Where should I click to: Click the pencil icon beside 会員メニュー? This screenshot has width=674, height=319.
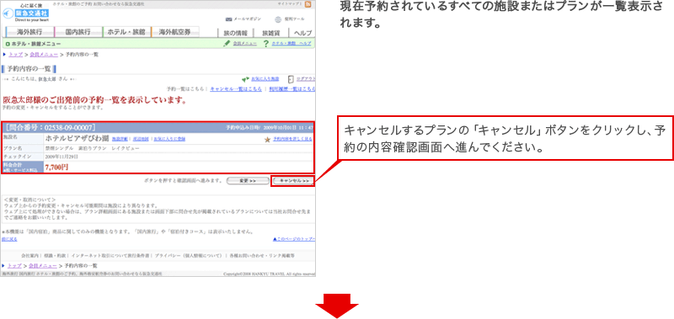pyautogui.click(x=227, y=44)
